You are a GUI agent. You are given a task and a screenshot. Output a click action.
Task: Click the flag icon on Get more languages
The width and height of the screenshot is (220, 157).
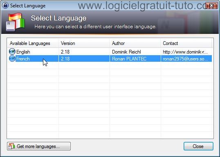[11, 146]
